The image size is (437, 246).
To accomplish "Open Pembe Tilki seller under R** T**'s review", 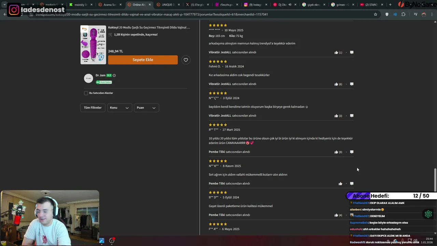I will pos(217,152).
